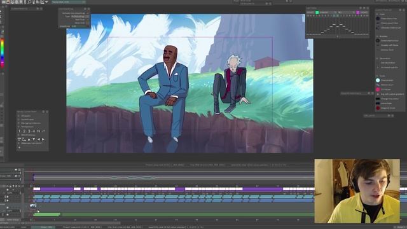Viewport: 407px width, 229px height.
Task: Select the dark red circle brush preset
Action: click(378, 108)
